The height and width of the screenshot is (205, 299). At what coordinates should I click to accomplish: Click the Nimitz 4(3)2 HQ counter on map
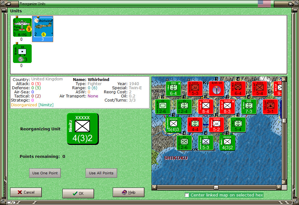227,143
